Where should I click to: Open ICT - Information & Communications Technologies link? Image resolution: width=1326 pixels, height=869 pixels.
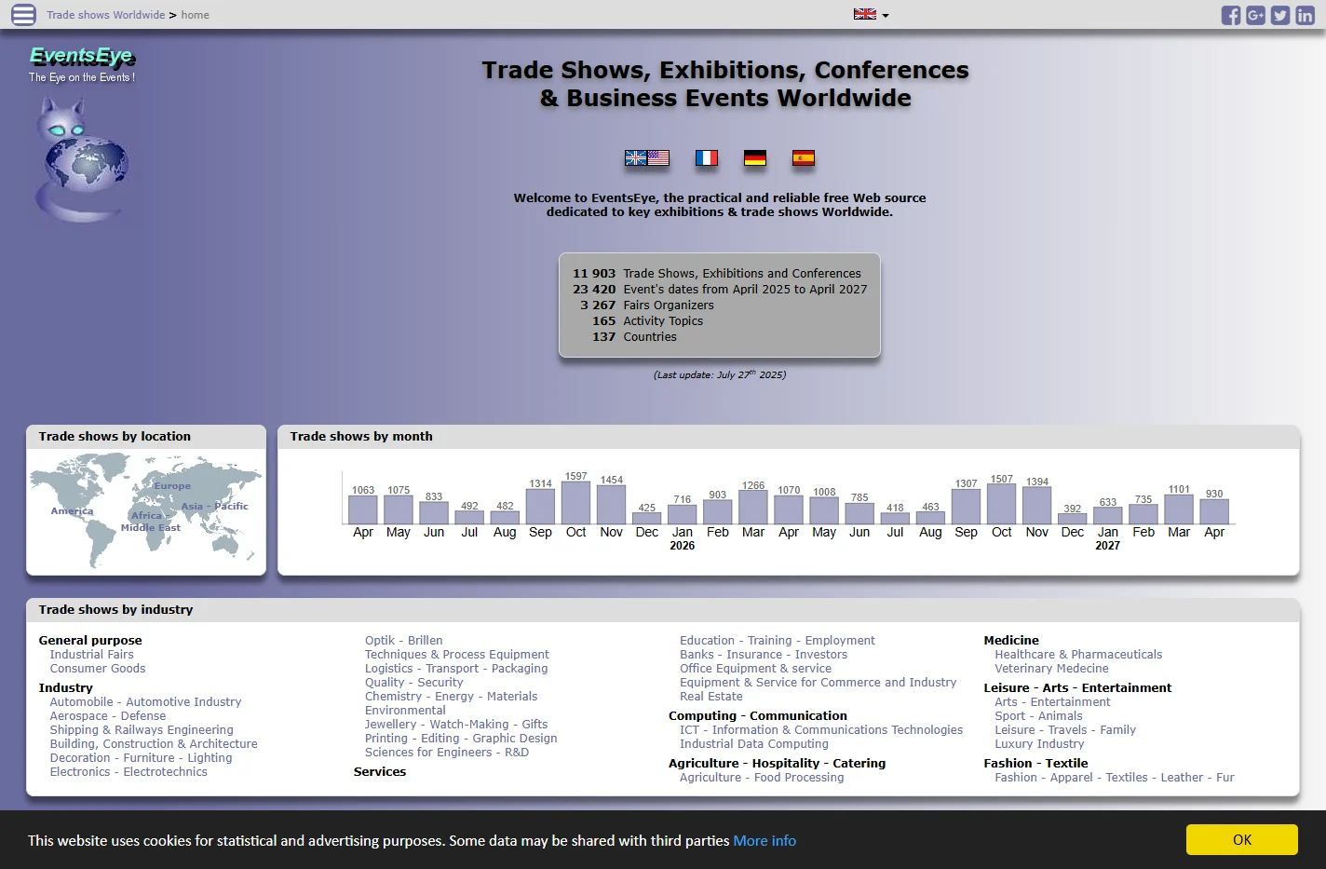coord(821,730)
